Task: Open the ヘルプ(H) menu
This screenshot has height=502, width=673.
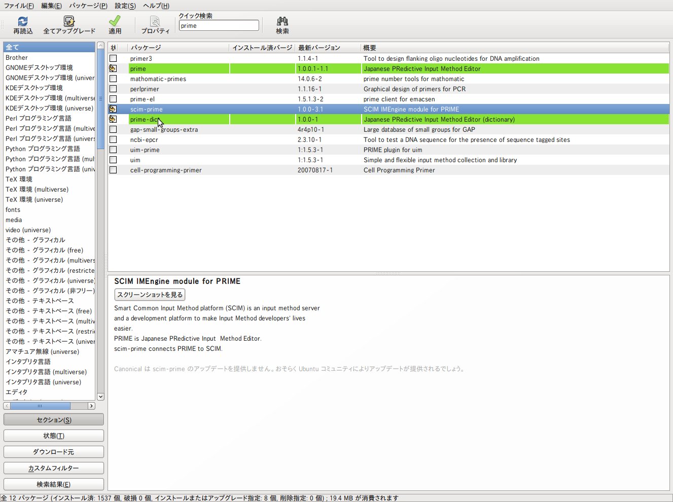Action: pyautogui.click(x=156, y=6)
